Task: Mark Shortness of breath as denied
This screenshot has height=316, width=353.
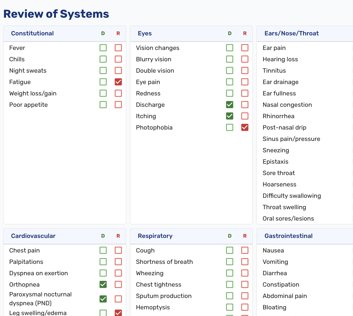Action: [230, 262]
